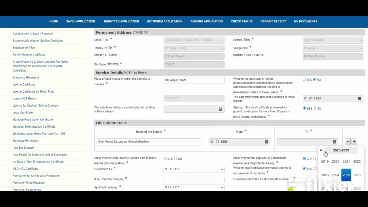Open MY DOCUMENTS menu

305,21
